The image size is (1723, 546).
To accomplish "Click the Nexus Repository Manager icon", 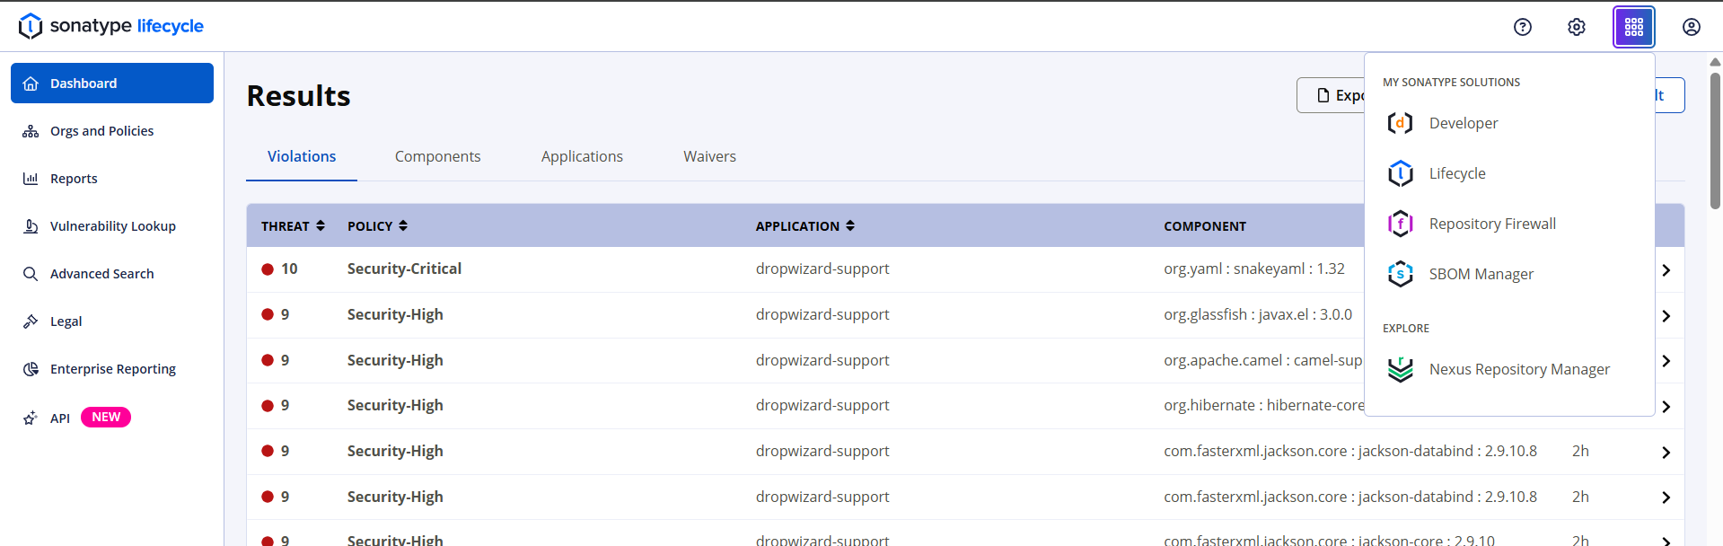I will point(1401,369).
